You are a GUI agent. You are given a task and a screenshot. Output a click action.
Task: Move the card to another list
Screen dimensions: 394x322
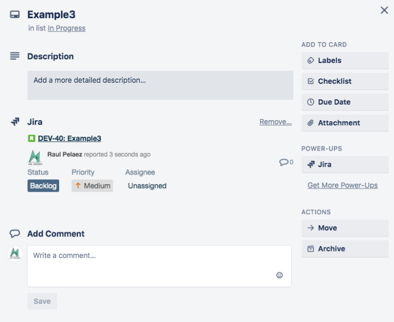click(x=344, y=228)
